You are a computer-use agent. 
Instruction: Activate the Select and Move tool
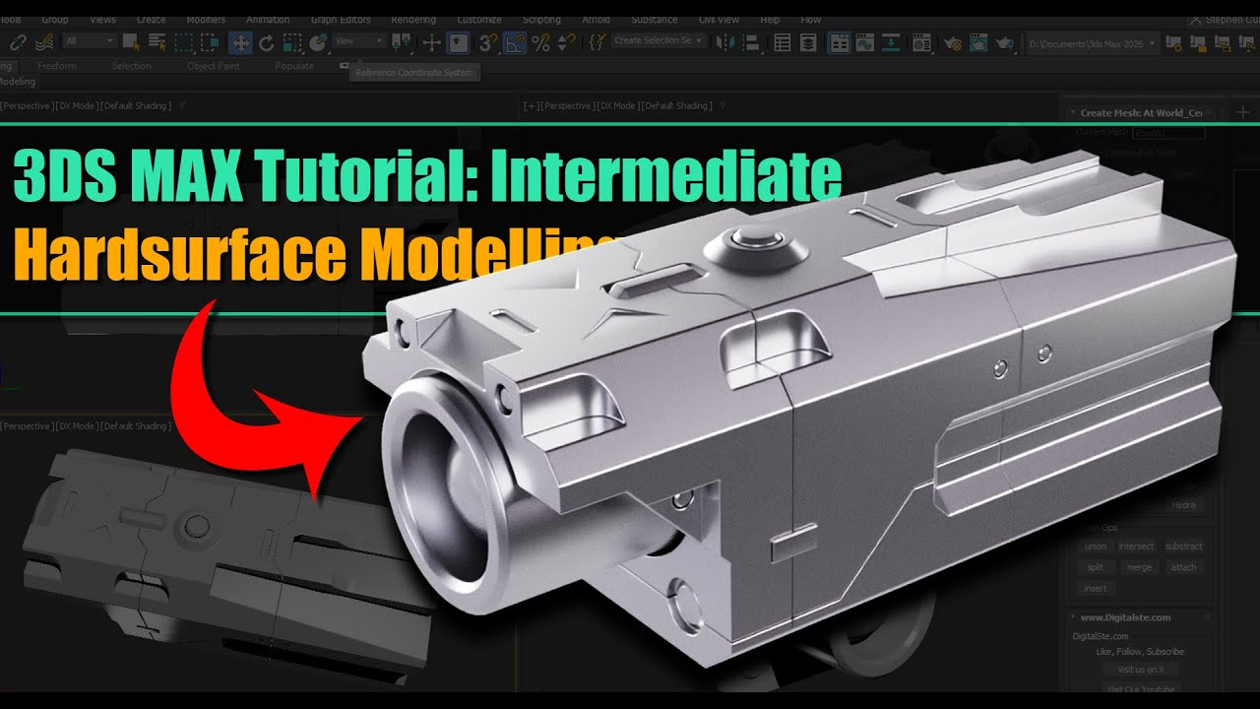[x=240, y=42]
